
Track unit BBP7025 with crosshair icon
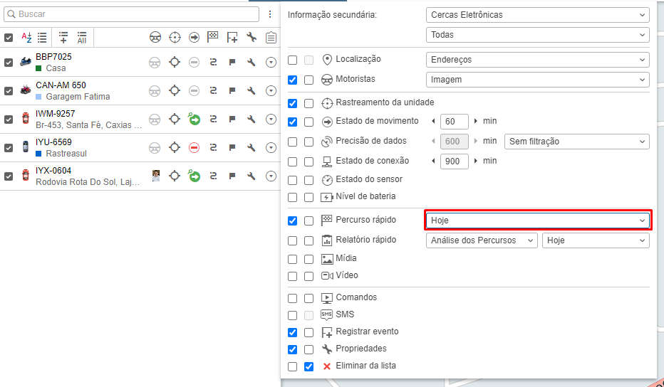(175, 63)
